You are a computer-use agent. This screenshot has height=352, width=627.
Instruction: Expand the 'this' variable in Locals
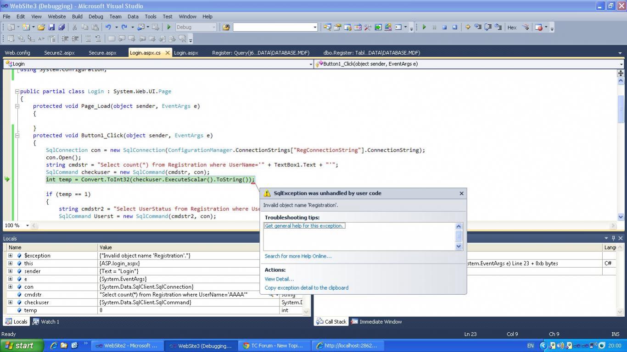10,263
